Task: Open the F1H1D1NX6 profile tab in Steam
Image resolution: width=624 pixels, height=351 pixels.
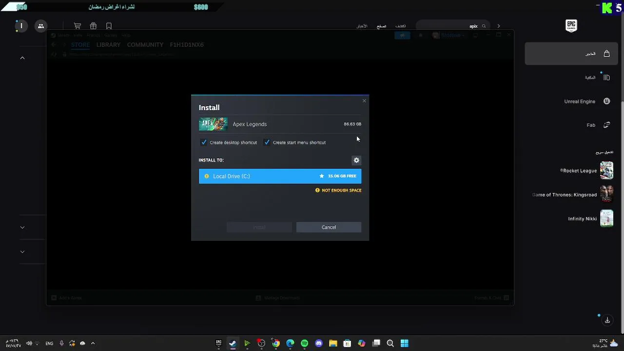Action: click(187, 45)
